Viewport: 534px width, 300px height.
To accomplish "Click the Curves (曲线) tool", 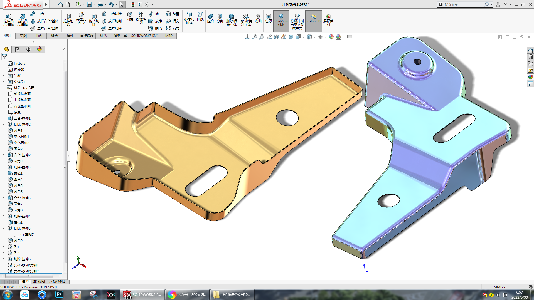I will [x=200, y=16].
